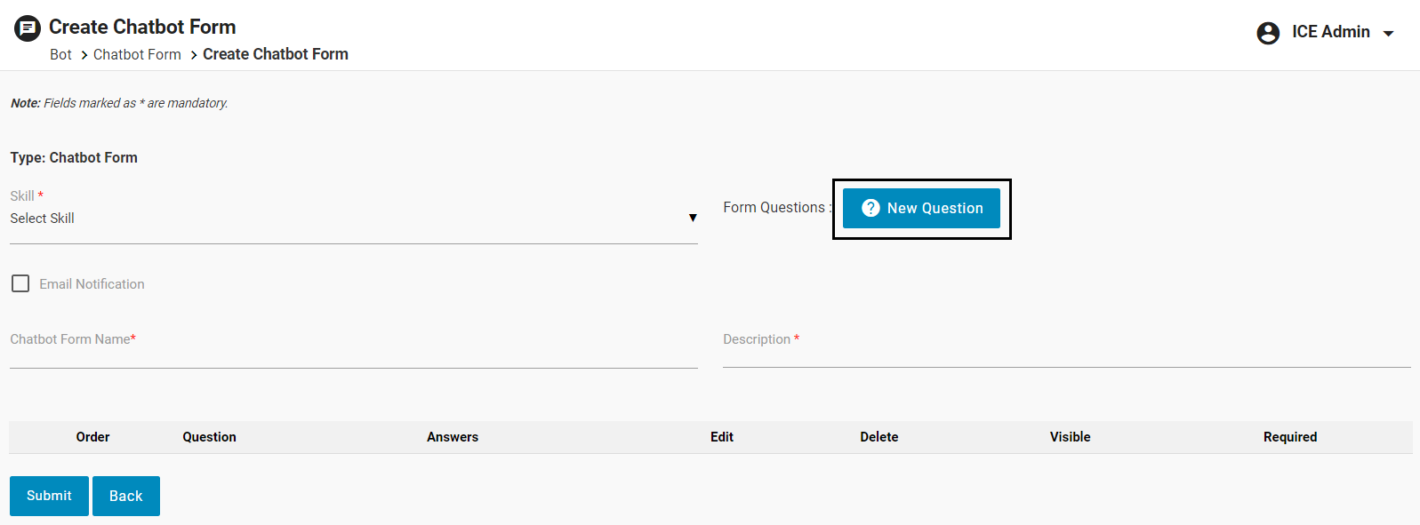The image size is (1420, 525).
Task: Click Create Chatbot Form breadcrumb item
Action: [x=275, y=54]
